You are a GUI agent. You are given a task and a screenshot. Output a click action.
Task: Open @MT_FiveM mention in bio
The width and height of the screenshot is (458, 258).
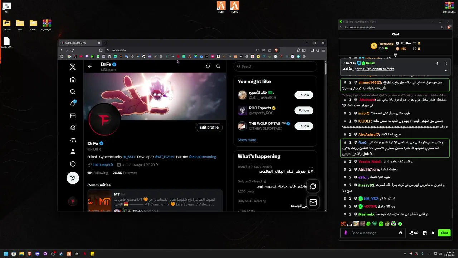coord(164,157)
